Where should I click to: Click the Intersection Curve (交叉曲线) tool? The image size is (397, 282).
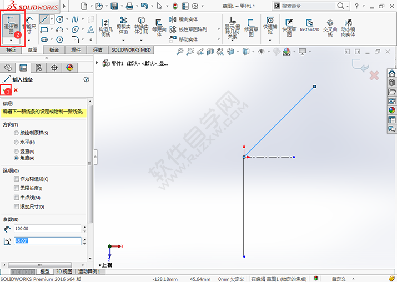coord(330,28)
